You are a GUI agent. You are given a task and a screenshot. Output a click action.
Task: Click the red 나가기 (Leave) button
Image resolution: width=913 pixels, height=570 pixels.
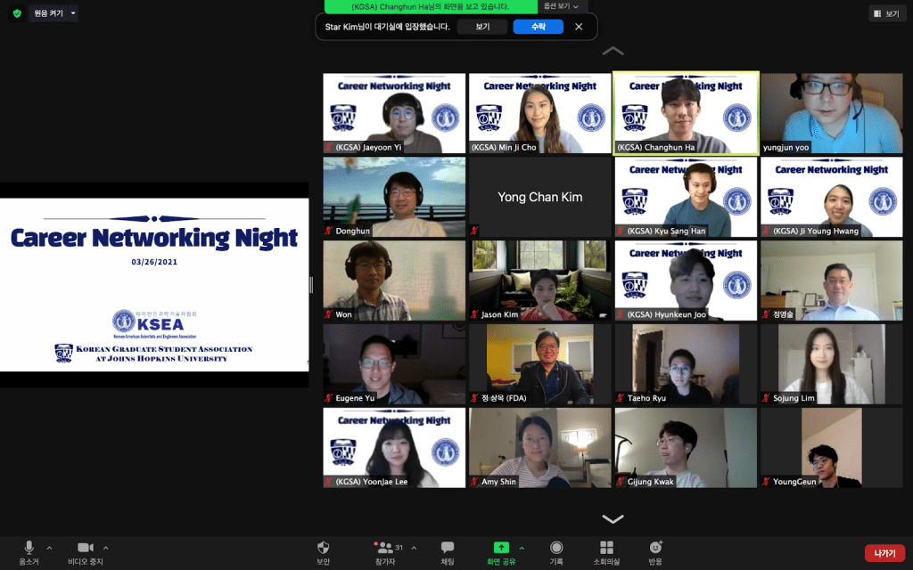(x=884, y=553)
